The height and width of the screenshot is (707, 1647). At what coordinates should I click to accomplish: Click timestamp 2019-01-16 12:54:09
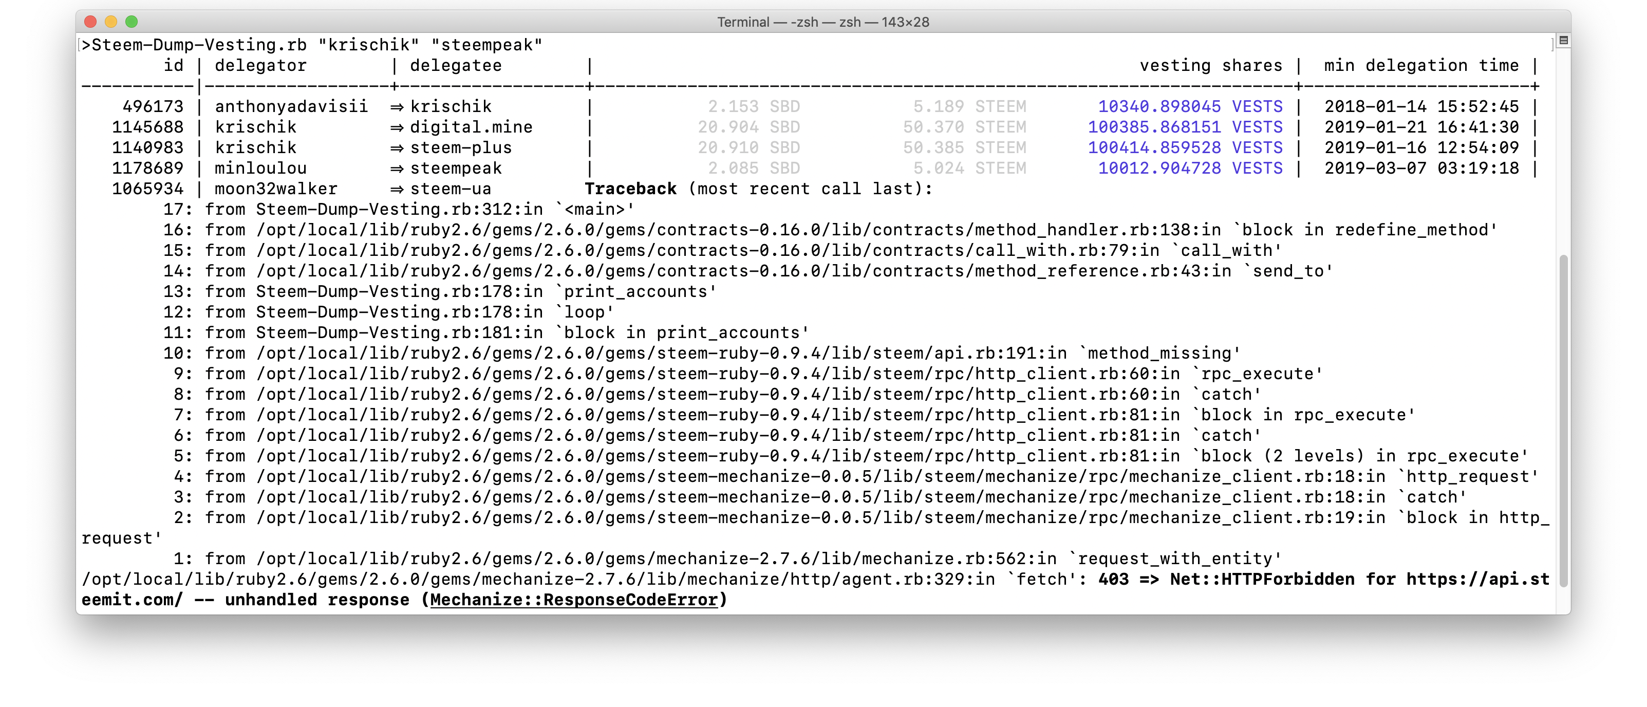1421,147
